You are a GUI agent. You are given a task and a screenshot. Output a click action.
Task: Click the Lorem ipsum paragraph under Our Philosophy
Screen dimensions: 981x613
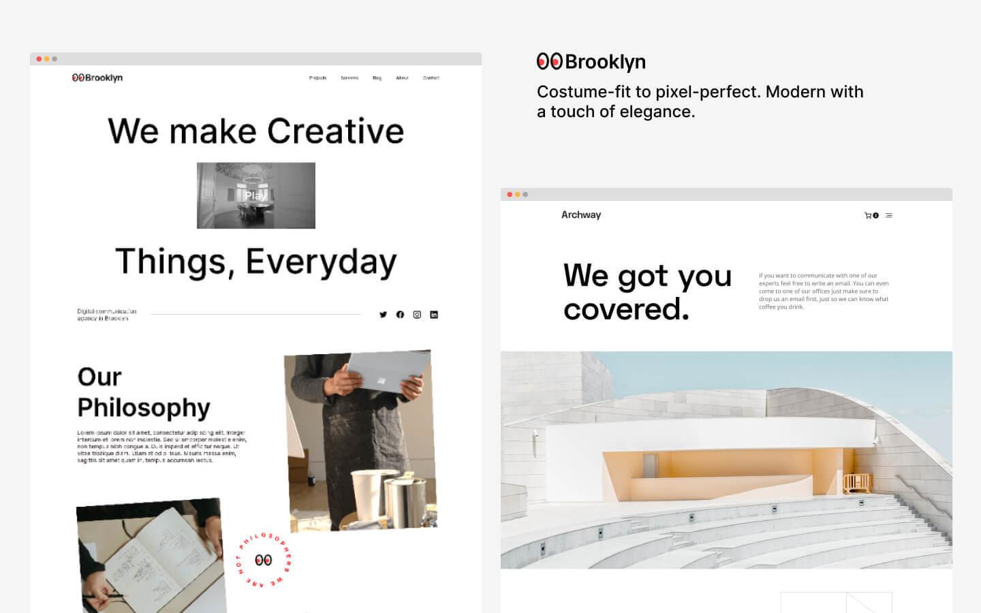tap(161, 446)
